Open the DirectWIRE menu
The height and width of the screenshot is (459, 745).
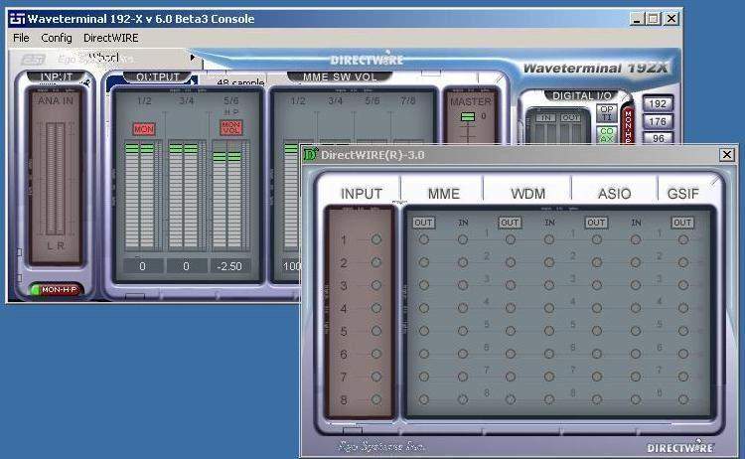point(110,38)
